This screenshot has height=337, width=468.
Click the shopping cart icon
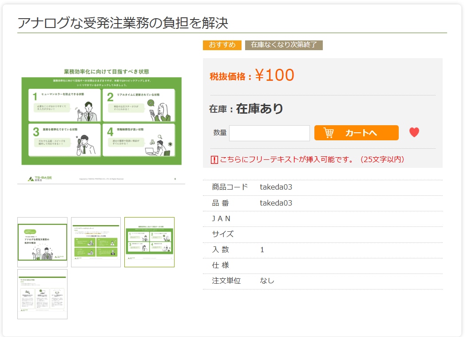[329, 133]
